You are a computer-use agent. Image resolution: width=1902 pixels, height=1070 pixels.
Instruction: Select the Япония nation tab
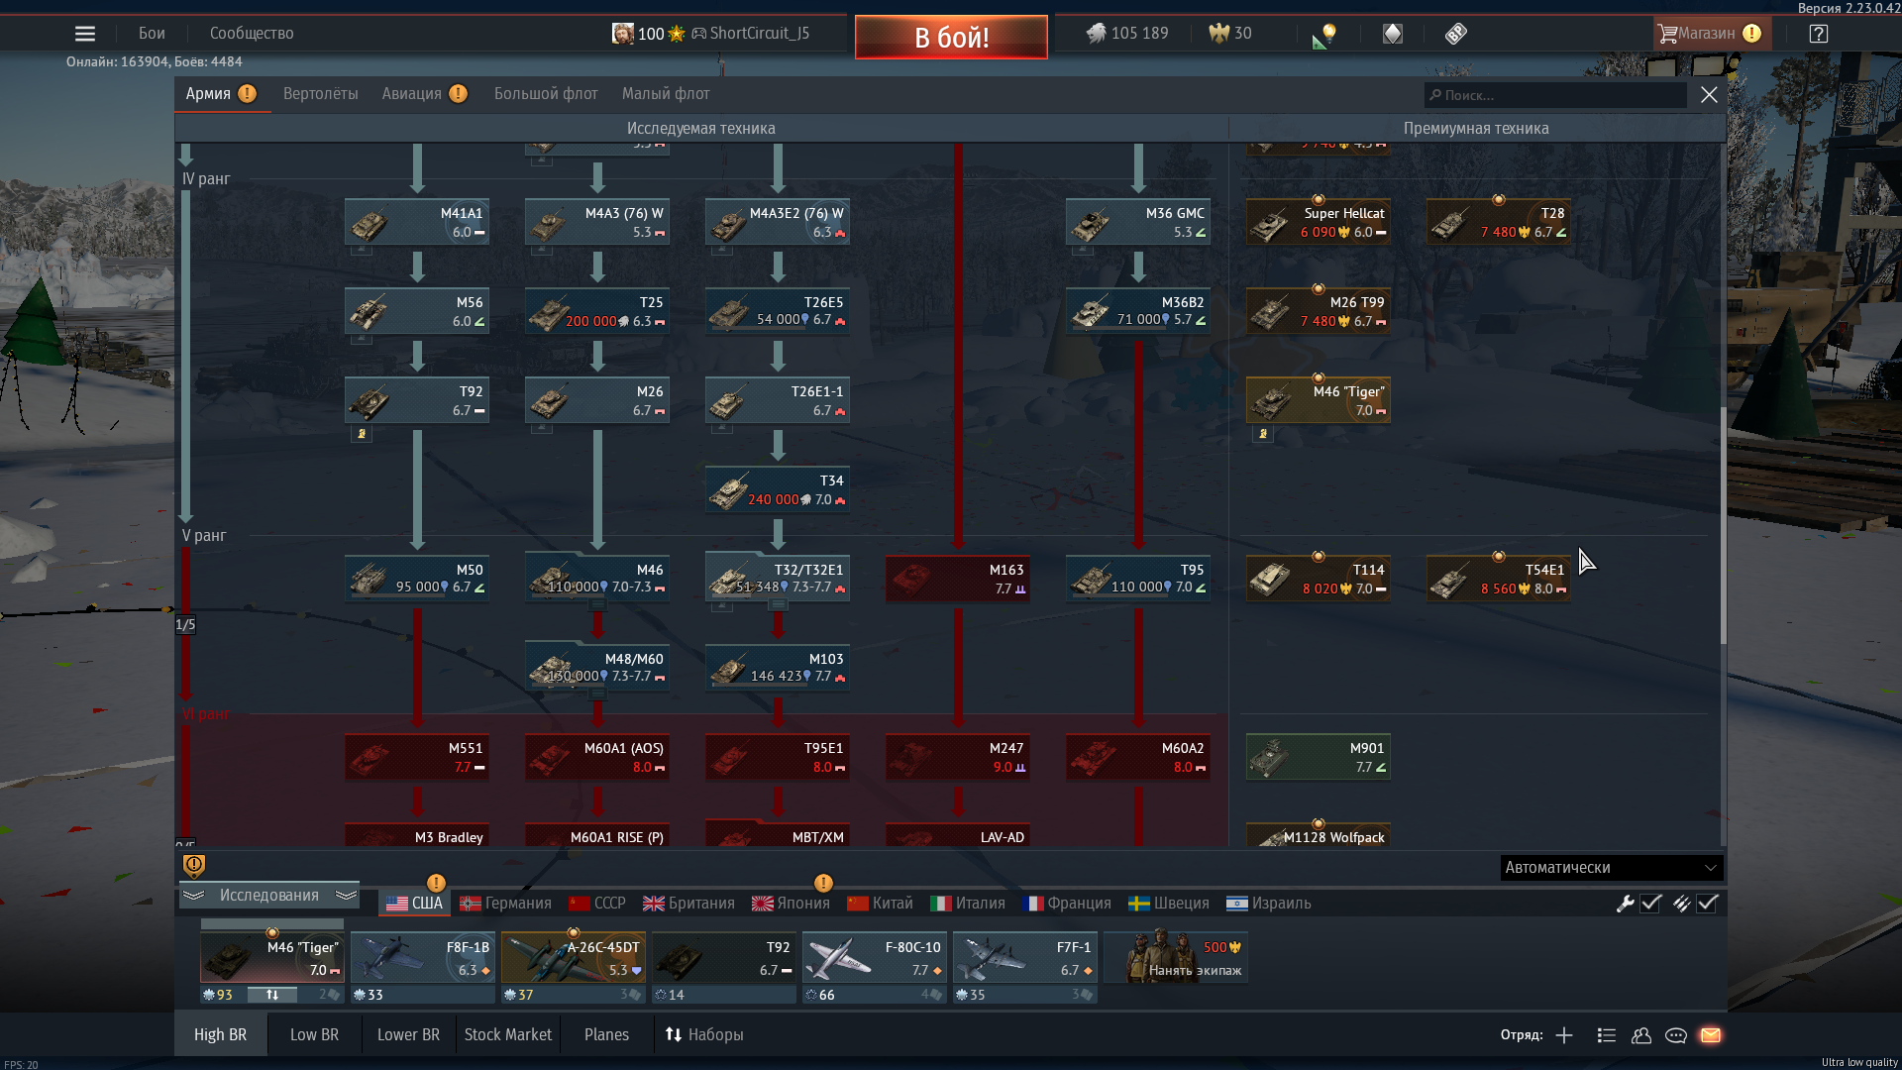click(x=791, y=904)
